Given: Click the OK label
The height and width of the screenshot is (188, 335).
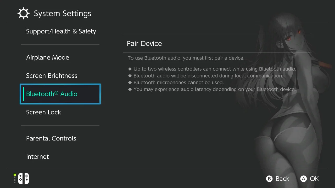Looking at the screenshot, I should (x=314, y=179).
